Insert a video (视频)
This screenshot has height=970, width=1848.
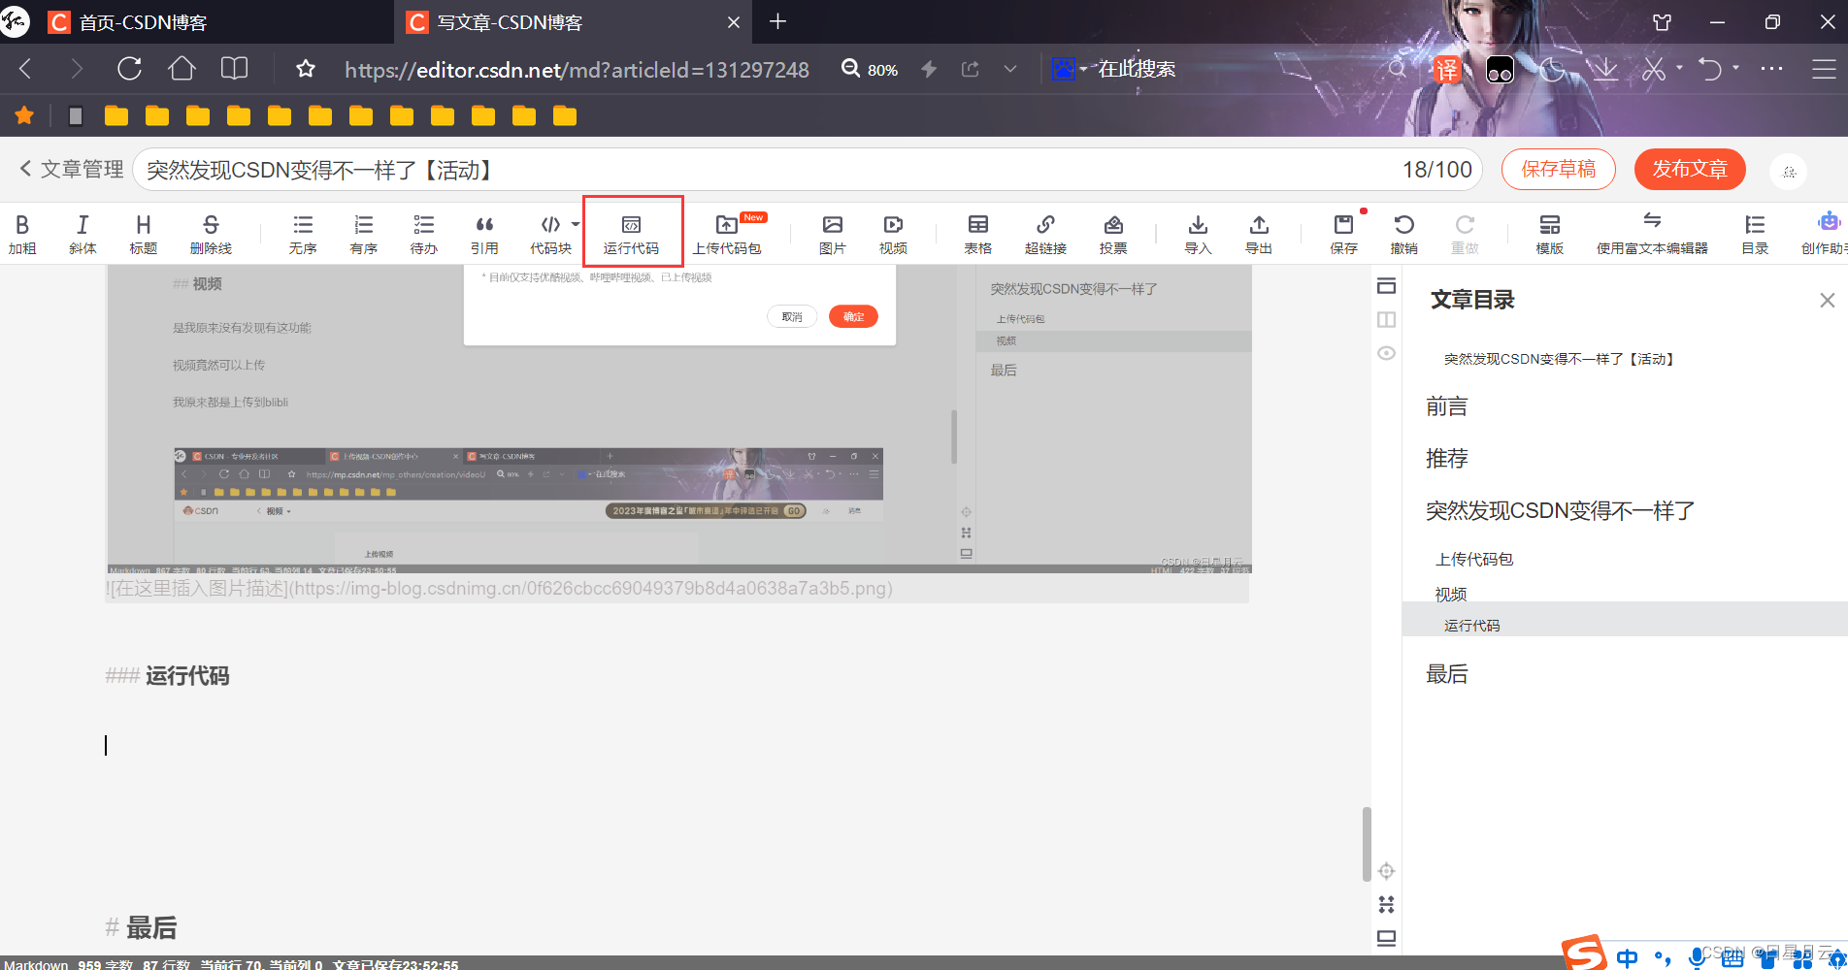click(x=893, y=235)
